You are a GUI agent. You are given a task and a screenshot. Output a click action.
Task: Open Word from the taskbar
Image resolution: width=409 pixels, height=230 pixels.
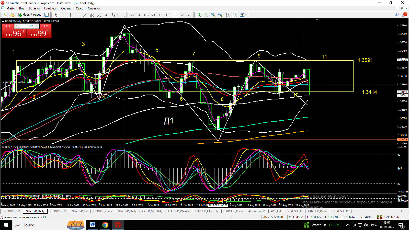click(93, 225)
